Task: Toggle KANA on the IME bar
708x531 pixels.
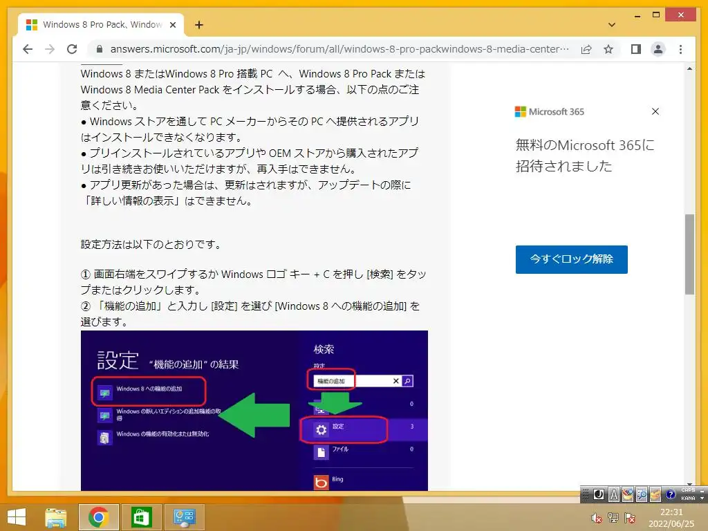Action: click(688, 498)
